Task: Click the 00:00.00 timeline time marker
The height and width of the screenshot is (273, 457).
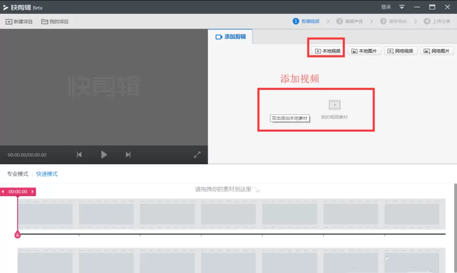Action: tap(18, 192)
